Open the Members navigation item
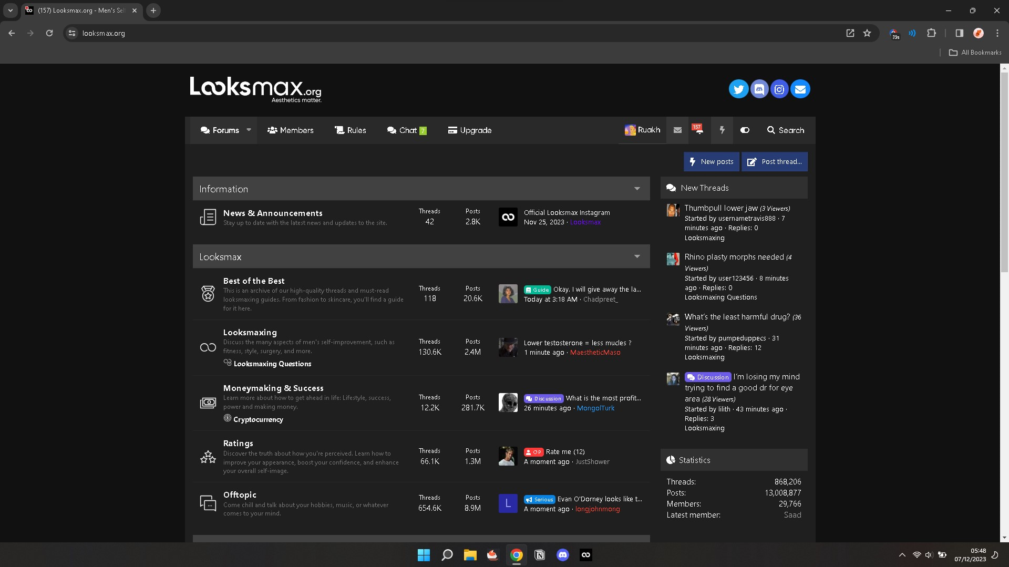This screenshot has height=567, width=1009. (290, 130)
